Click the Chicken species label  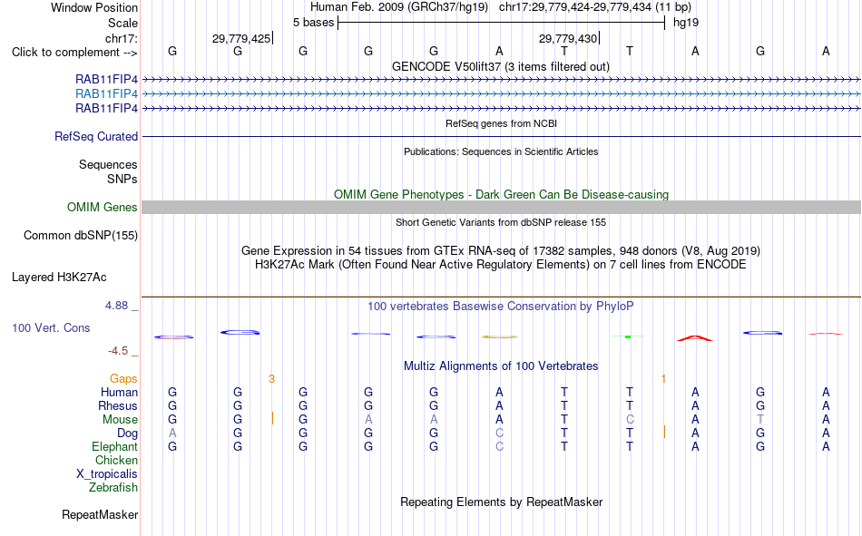pos(116,460)
